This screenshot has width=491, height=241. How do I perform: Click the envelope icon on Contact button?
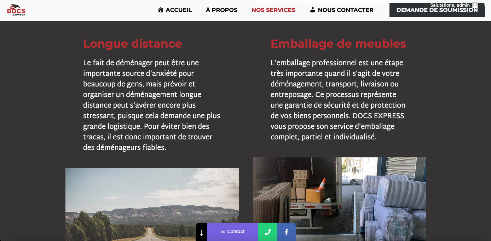point(223,231)
